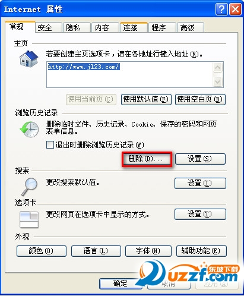Click the tabs window layout icon
Image resolution: width=244 pixels, height=296 pixels.
tap(29, 219)
